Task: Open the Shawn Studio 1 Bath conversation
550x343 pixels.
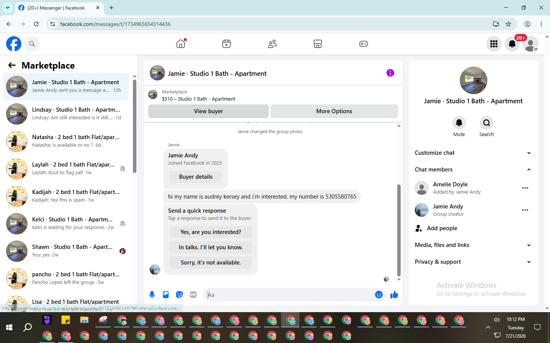Action: coord(66,251)
